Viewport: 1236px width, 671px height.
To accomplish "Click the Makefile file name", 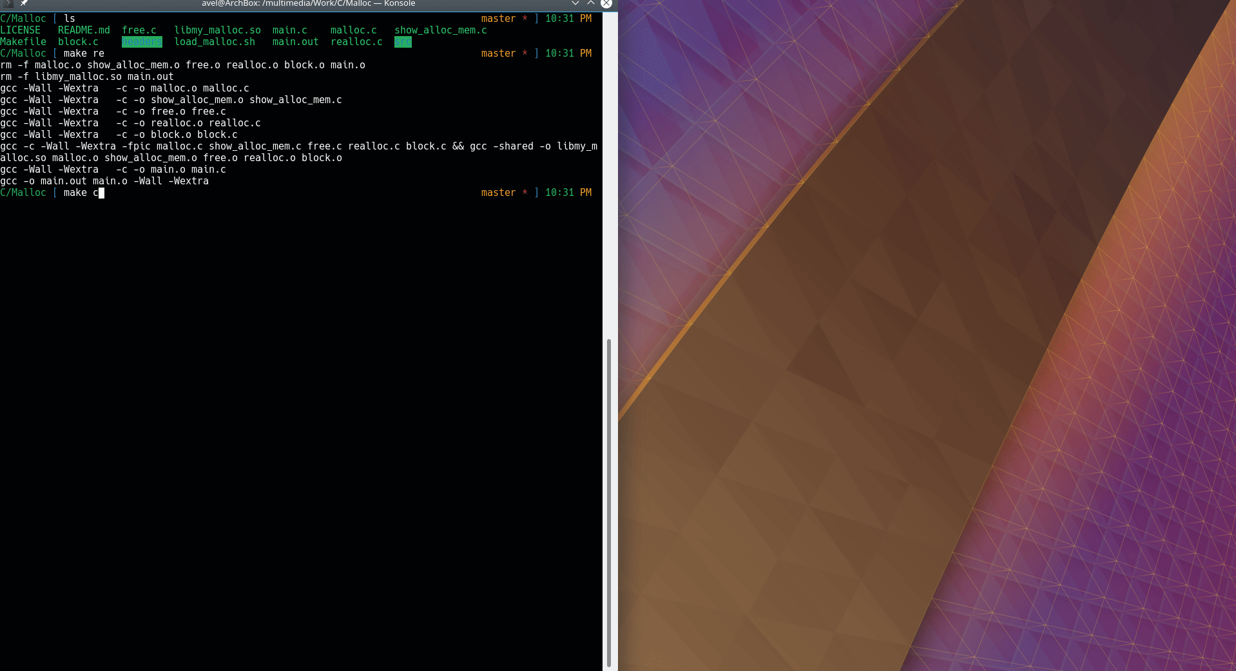I will (x=23, y=42).
